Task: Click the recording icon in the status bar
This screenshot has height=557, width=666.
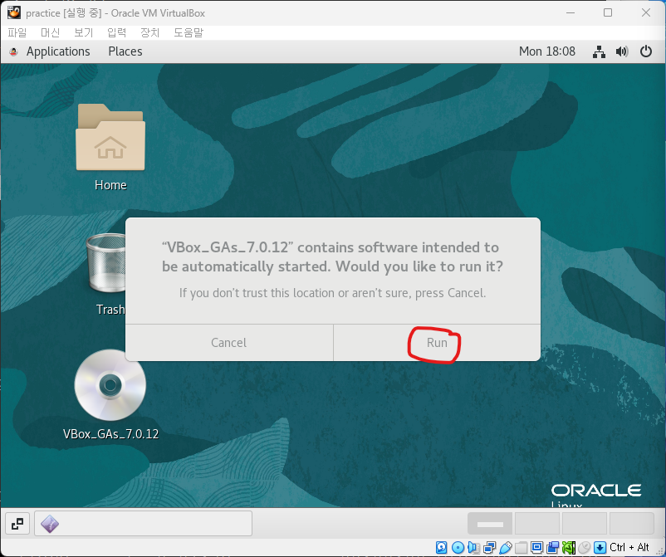Action: [x=552, y=547]
